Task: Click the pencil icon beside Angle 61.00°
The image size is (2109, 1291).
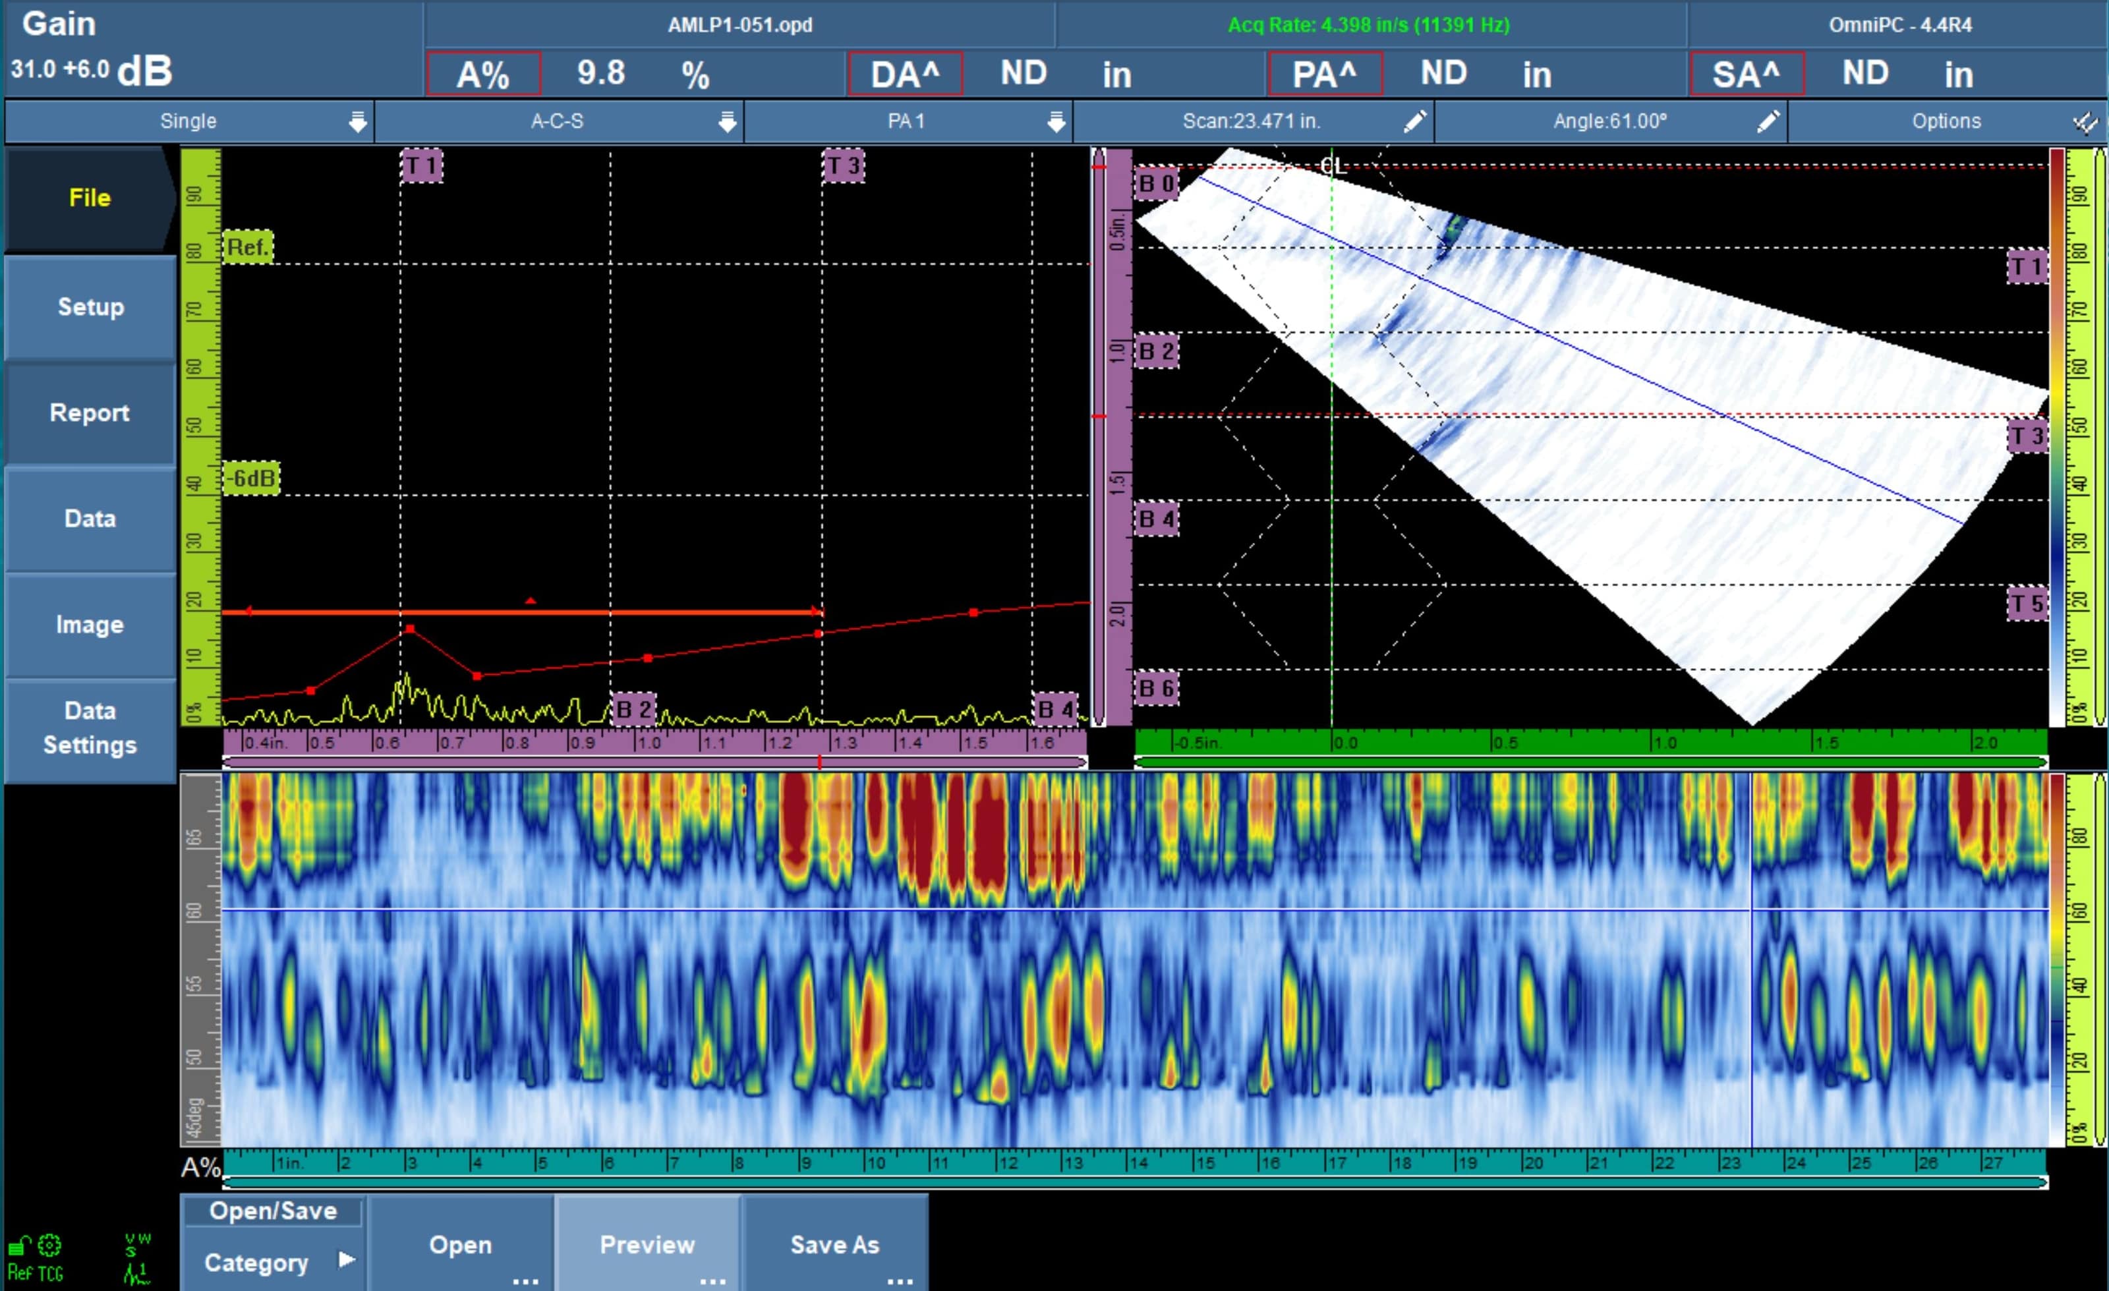Action: (x=1768, y=121)
